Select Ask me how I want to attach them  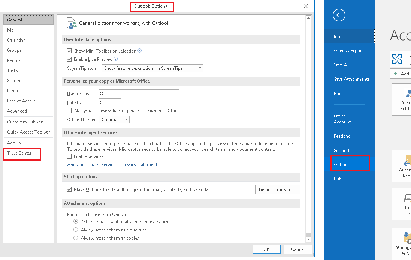click(76, 222)
